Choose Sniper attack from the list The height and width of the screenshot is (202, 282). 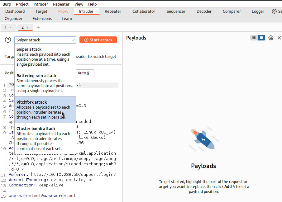click(45, 57)
